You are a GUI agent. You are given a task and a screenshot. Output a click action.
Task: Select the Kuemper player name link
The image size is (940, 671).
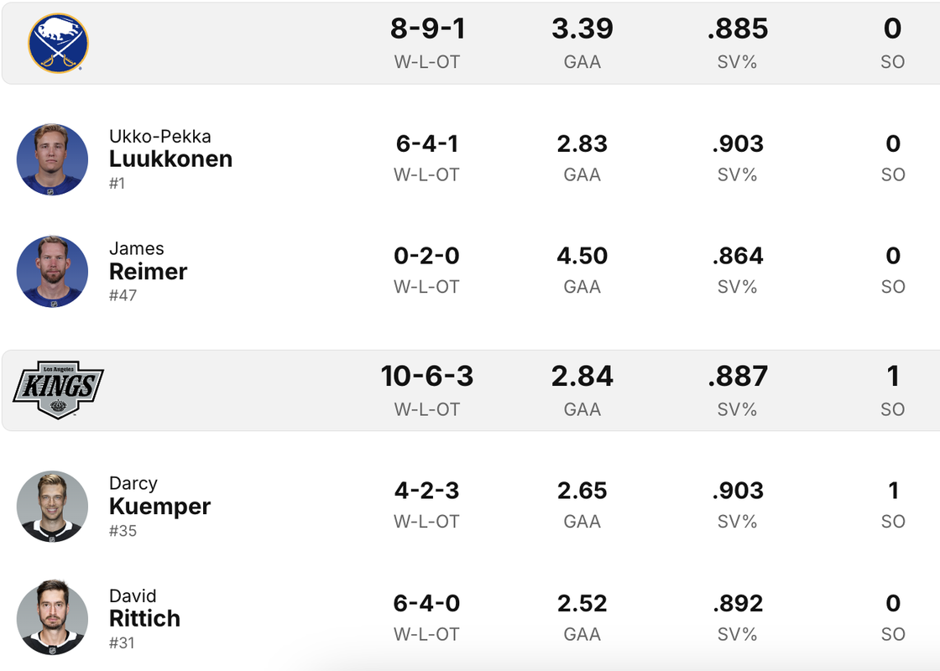point(159,507)
